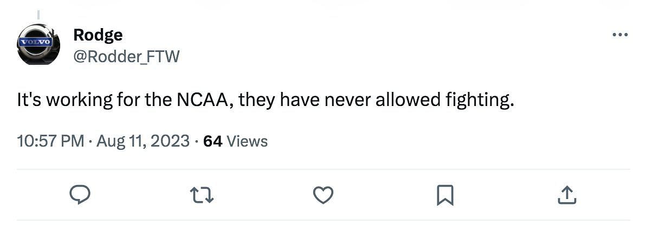Share the tweet using the upload arrow icon
This screenshot has width=646, height=225.
point(566,195)
